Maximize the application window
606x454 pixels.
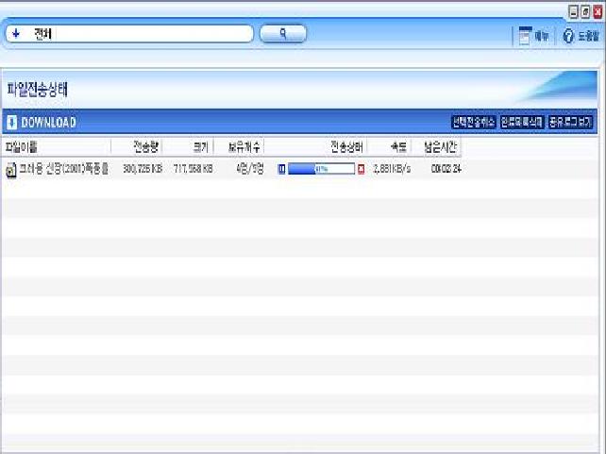[585, 10]
